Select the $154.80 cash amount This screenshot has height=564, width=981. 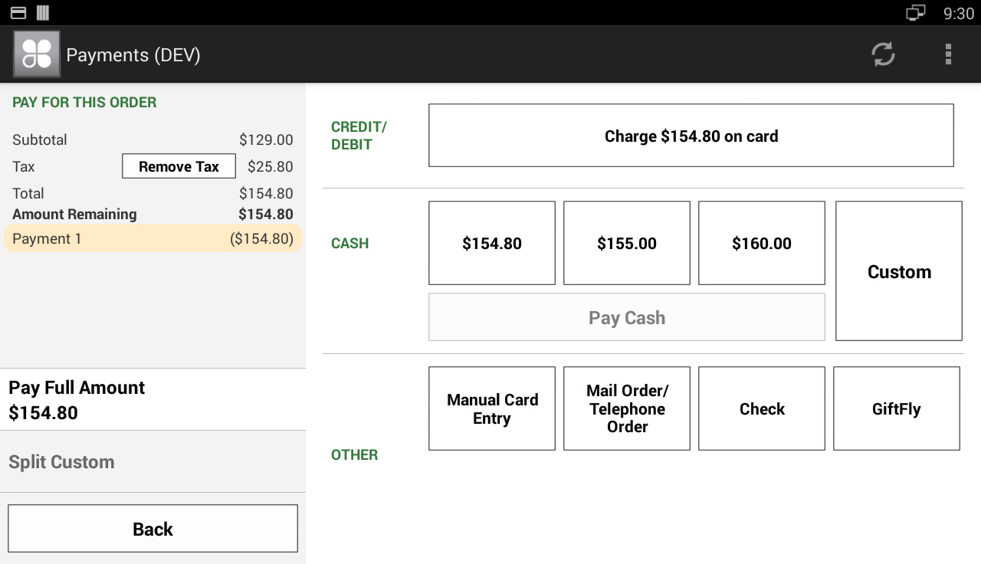tap(492, 243)
